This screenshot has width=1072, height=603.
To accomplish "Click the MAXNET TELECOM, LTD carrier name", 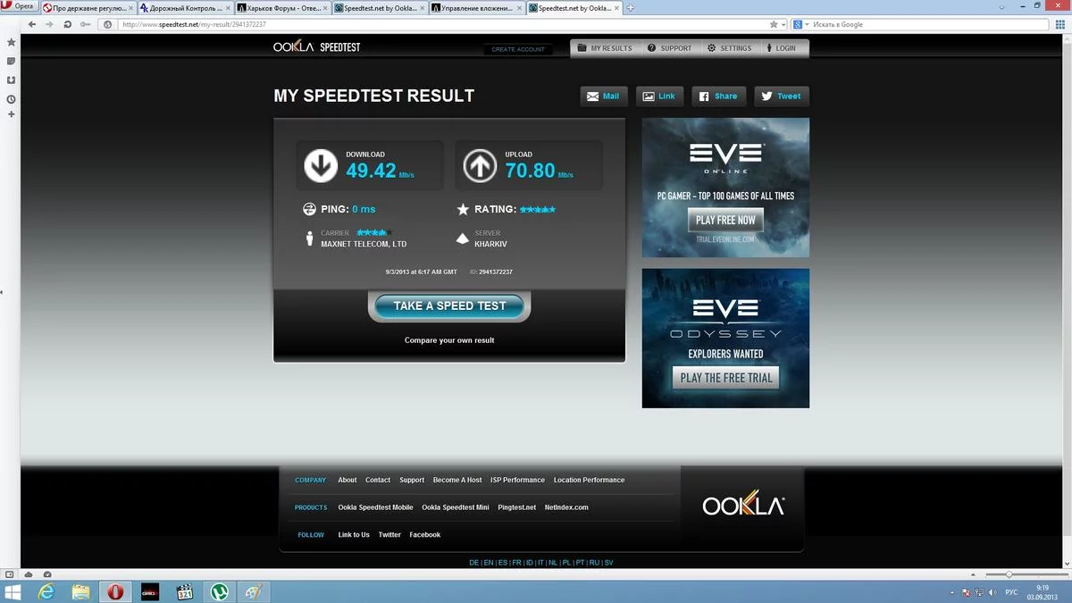I will point(364,244).
